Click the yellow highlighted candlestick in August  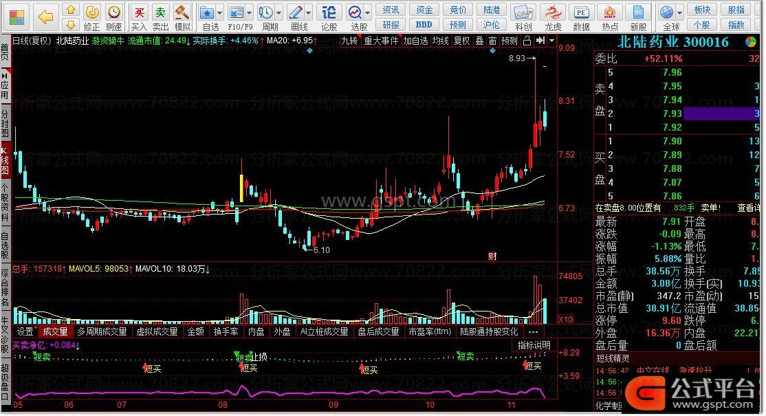tap(241, 188)
